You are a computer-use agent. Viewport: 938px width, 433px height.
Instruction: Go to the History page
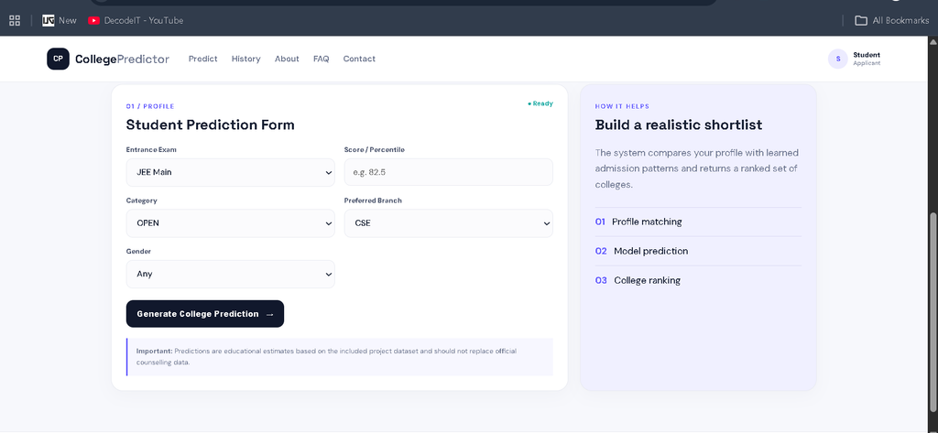click(245, 59)
